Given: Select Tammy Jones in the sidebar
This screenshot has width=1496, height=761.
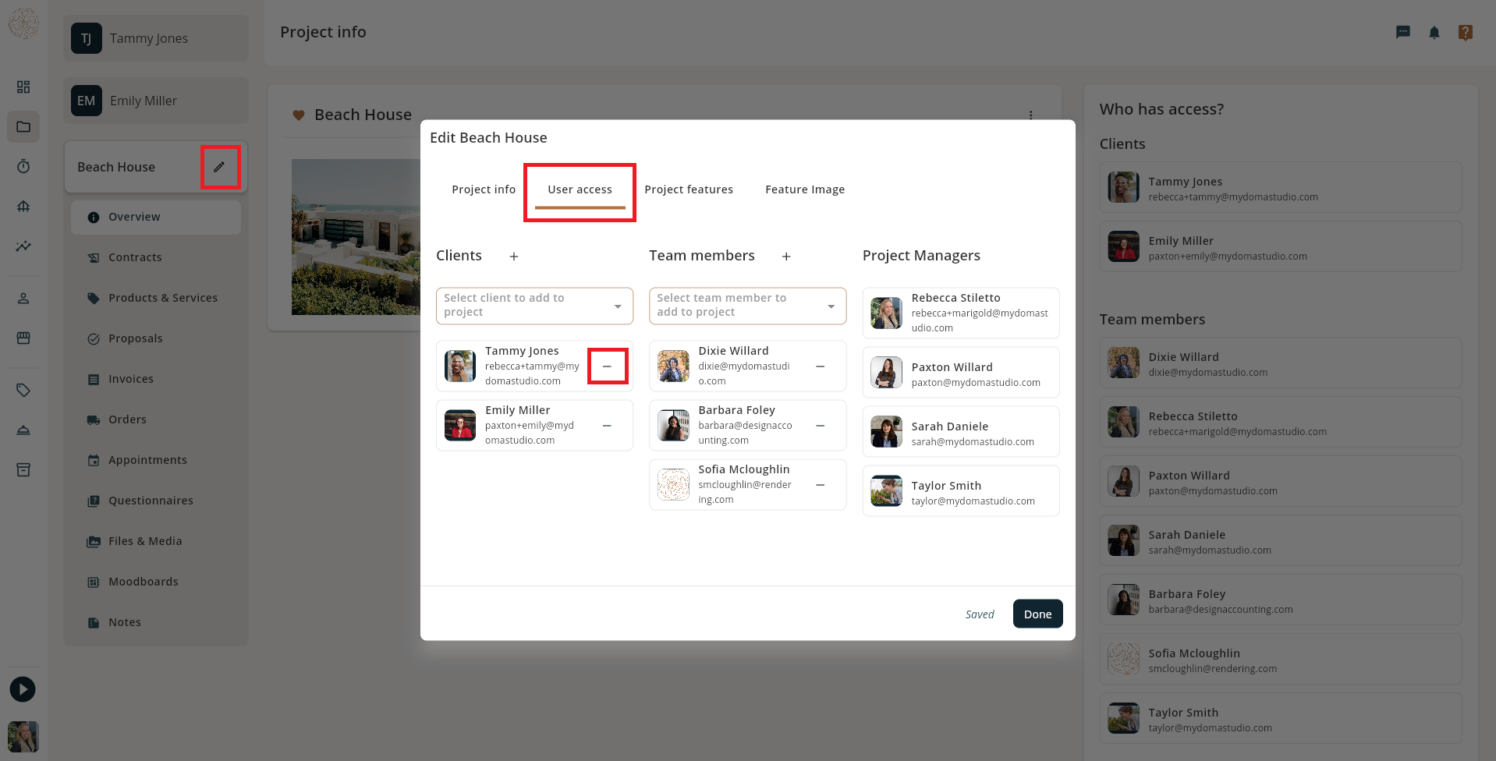Looking at the screenshot, I should pos(156,38).
